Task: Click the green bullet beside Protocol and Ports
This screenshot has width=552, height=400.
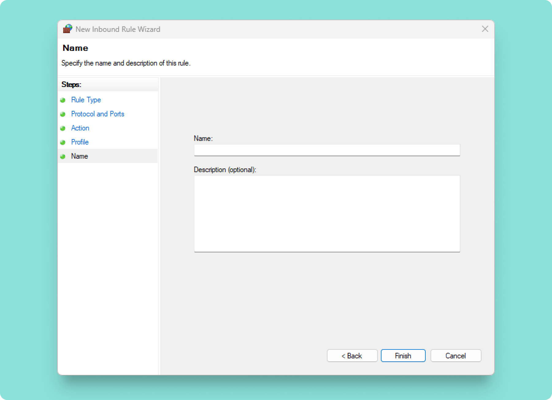Action: (63, 114)
